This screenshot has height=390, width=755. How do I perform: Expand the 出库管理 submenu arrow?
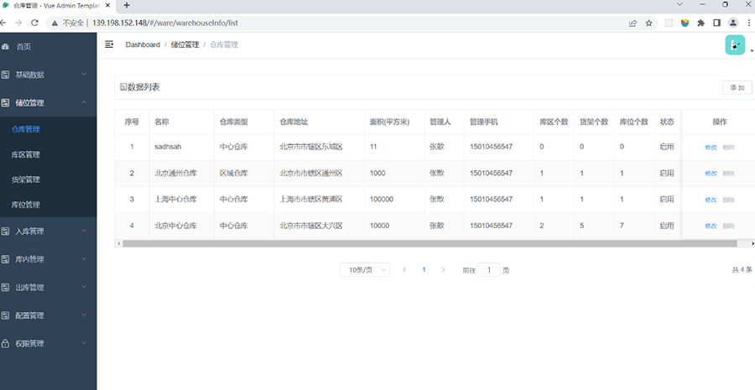[84, 287]
